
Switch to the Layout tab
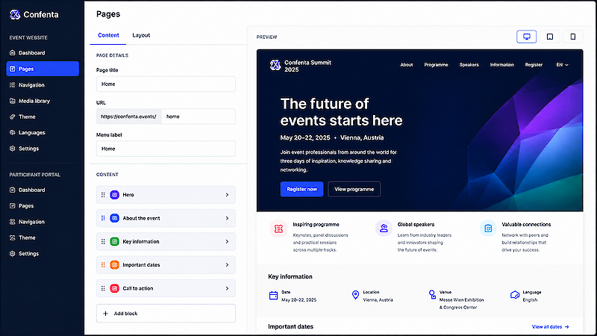[x=141, y=35]
